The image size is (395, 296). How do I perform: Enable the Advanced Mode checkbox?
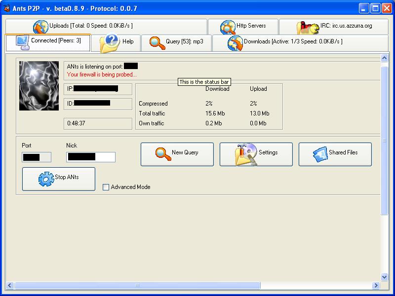pyautogui.click(x=106, y=187)
